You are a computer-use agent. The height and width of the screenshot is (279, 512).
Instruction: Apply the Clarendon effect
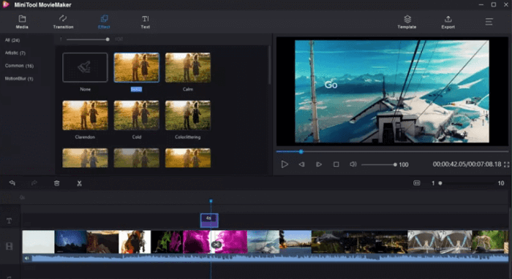[x=85, y=115]
